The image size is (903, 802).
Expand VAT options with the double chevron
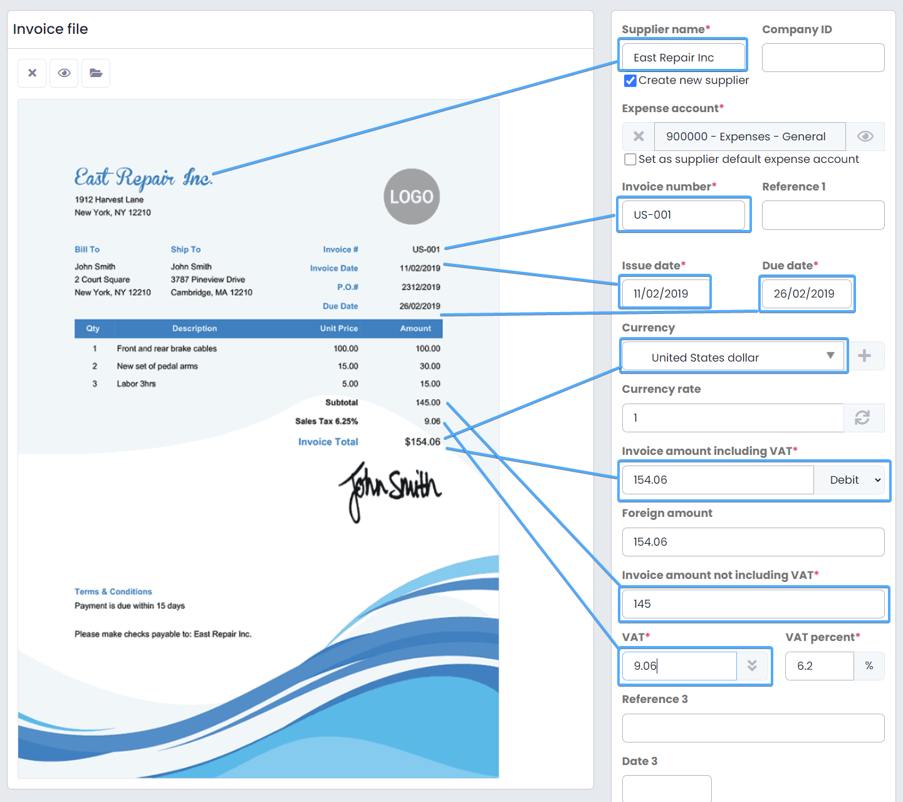pos(753,666)
